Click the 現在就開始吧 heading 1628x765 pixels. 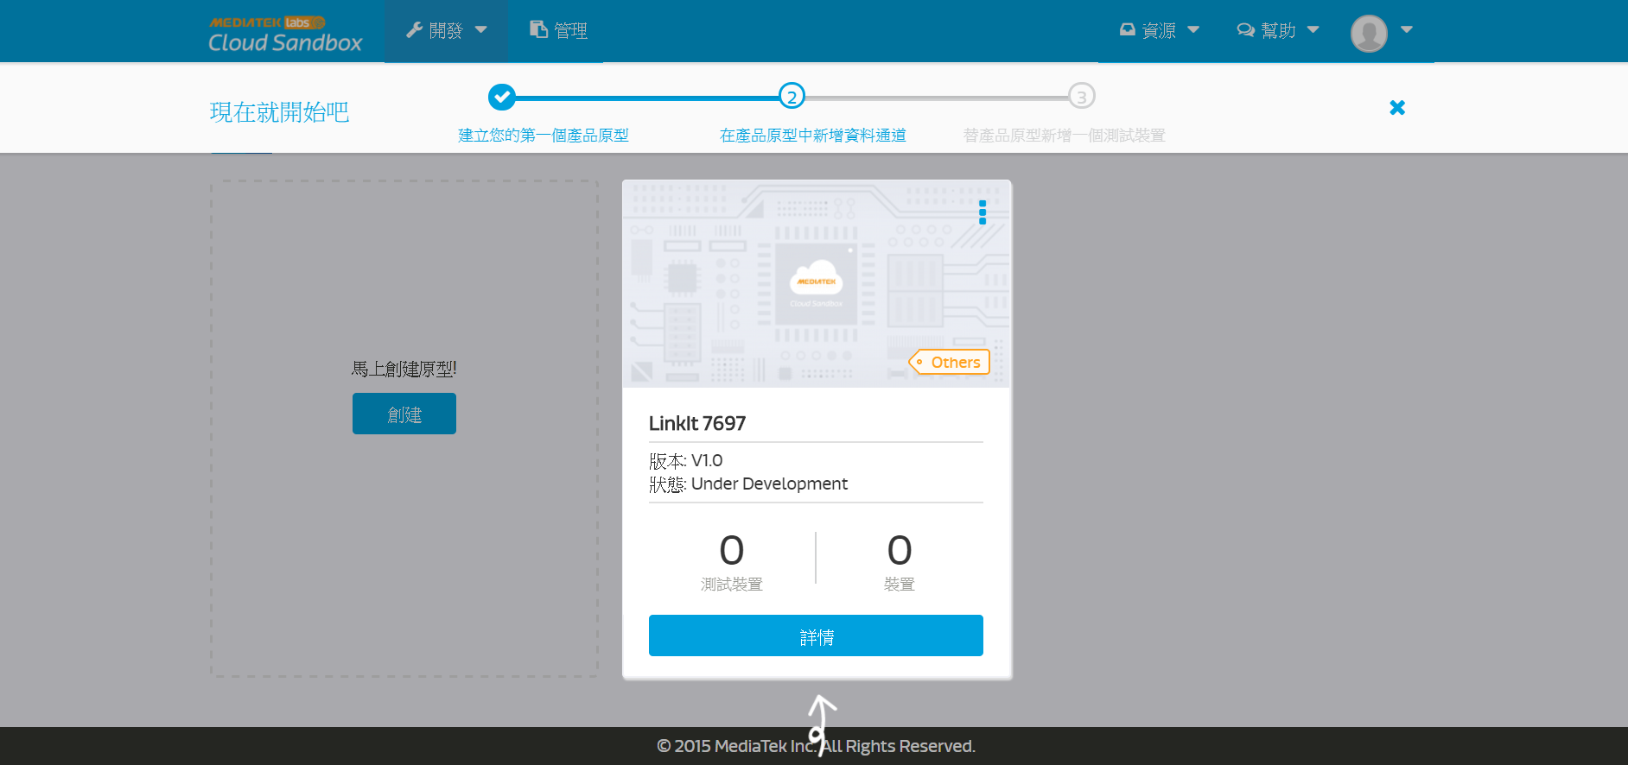[279, 112]
